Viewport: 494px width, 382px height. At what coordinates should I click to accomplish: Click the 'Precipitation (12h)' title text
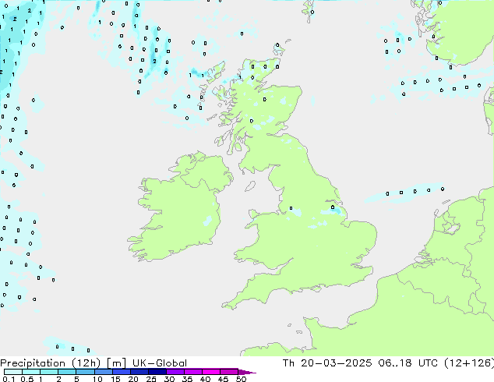click(50, 363)
